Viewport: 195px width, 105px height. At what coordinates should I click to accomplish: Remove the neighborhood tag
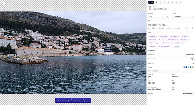click(170, 46)
